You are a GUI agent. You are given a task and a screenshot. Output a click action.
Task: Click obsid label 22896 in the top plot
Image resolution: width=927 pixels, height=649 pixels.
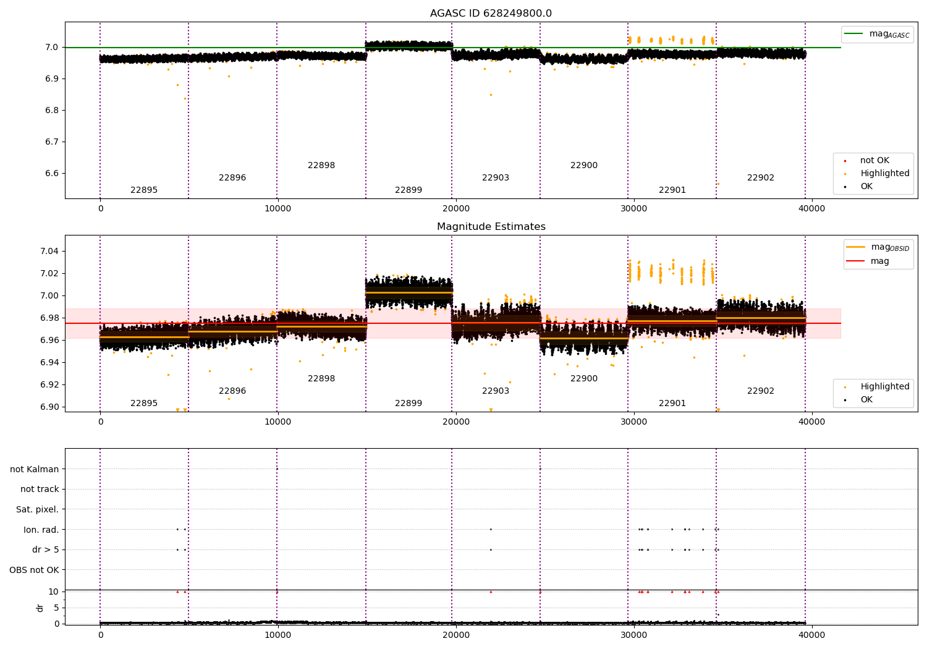click(x=232, y=178)
